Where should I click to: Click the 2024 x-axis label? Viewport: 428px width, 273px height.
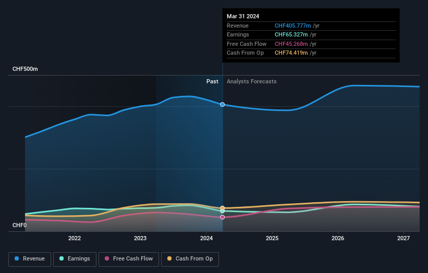tap(206, 238)
